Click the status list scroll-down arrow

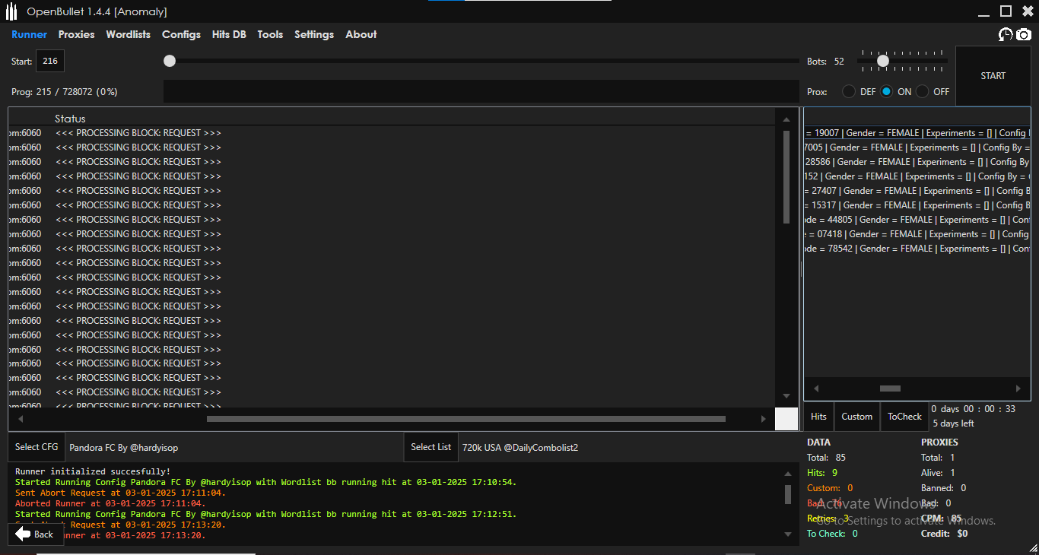click(x=786, y=396)
